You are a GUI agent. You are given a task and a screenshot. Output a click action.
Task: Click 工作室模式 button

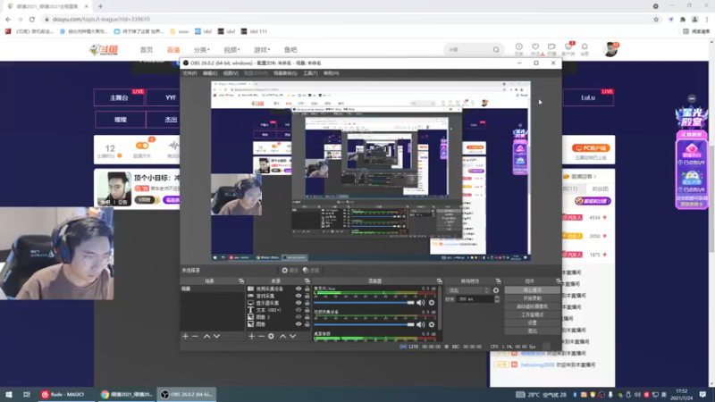coord(532,315)
